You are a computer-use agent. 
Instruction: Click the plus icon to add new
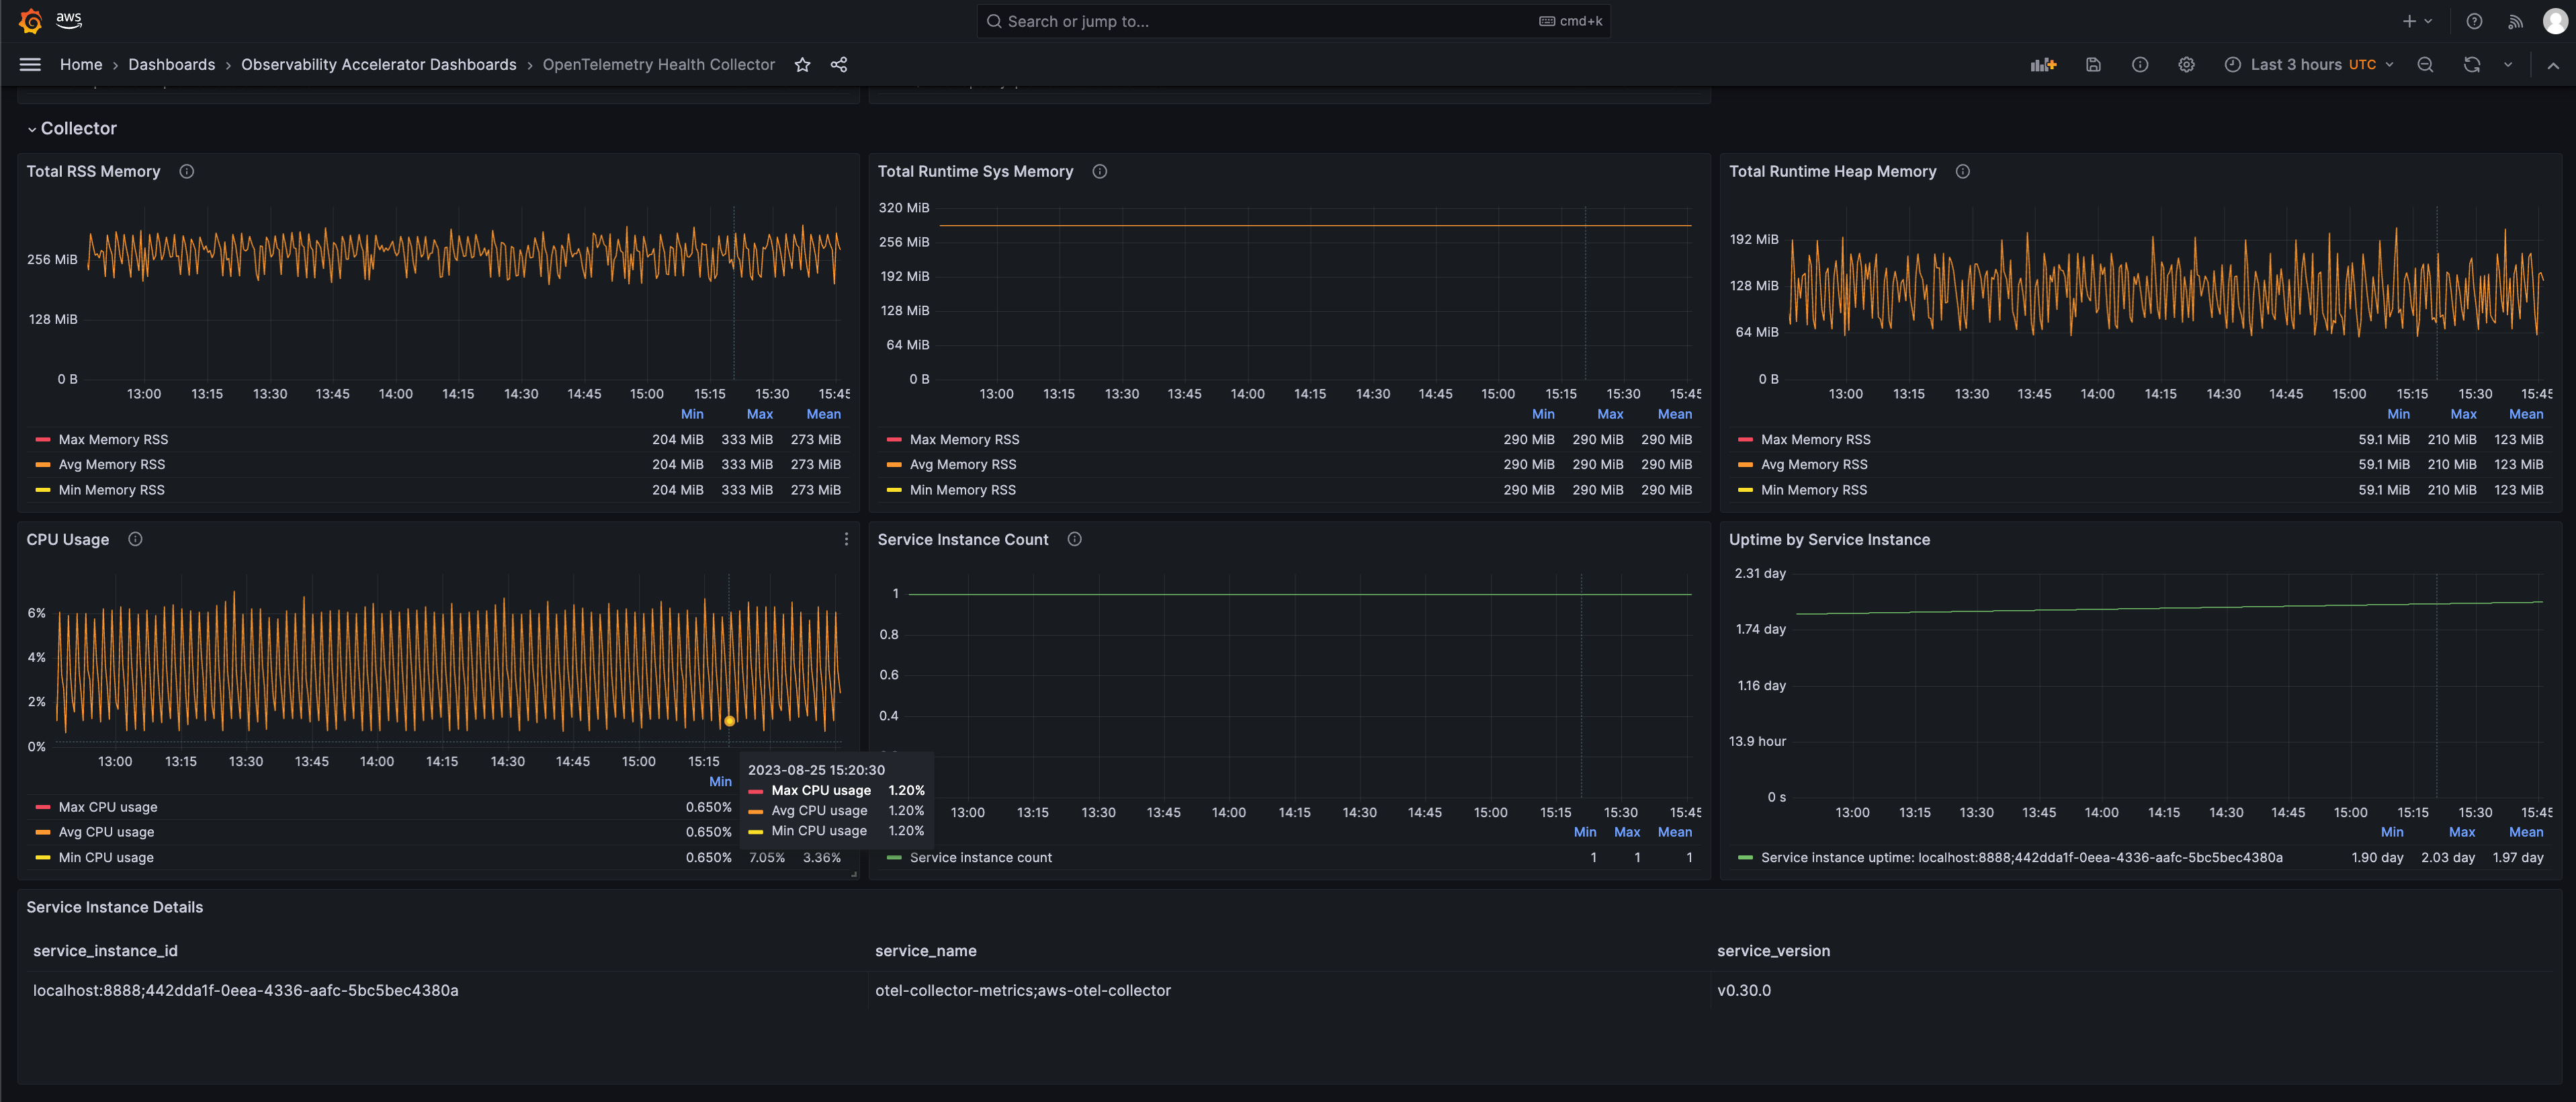2409,21
